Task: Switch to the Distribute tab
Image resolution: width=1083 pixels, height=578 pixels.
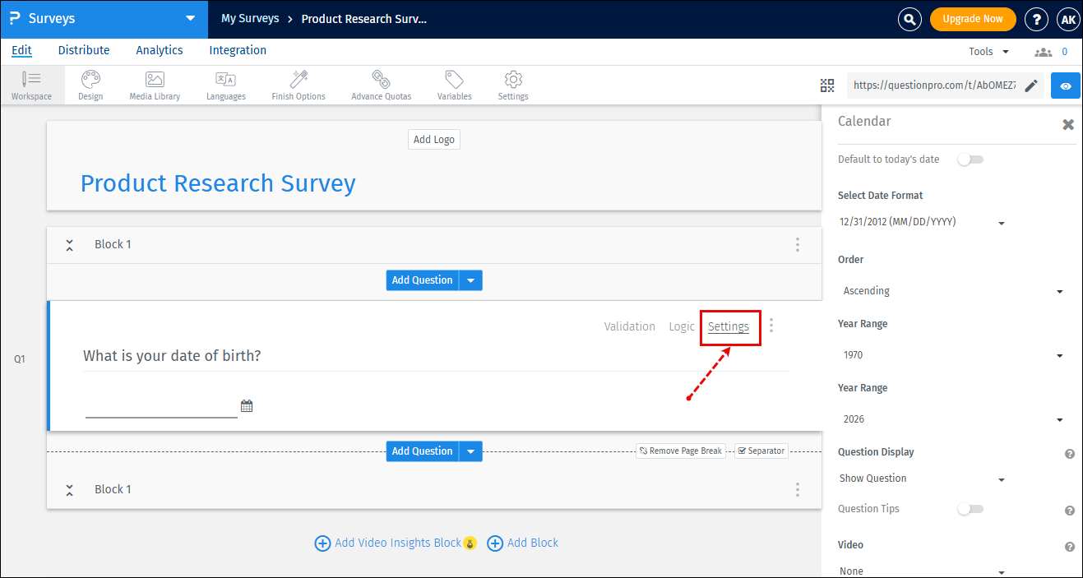Action: pyautogui.click(x=83, y=50)
